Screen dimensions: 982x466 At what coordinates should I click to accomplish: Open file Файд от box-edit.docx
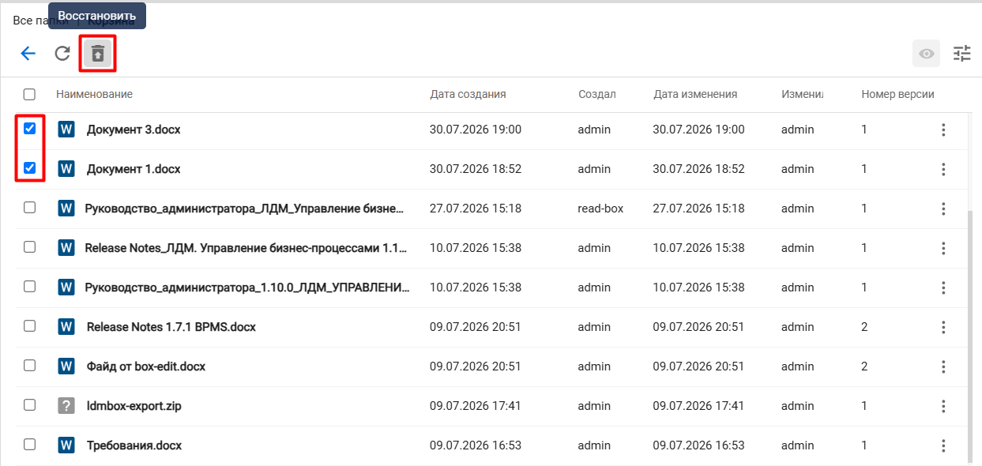146,366
